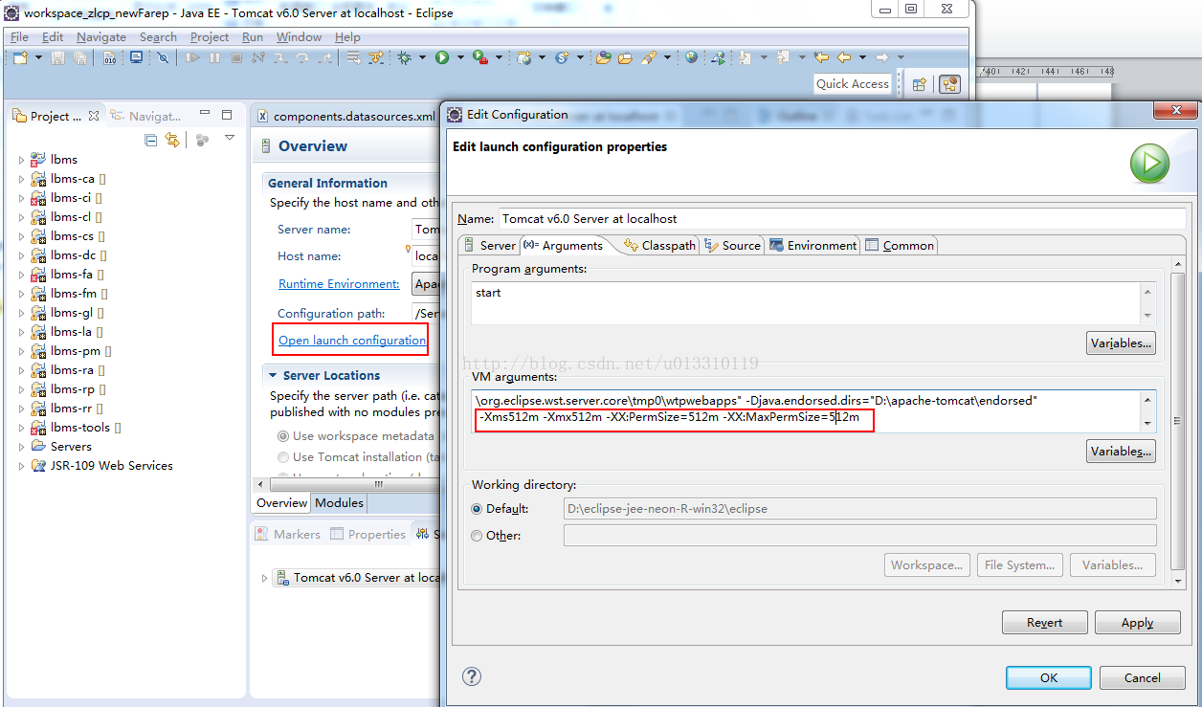Viewport: 1202px width, 707px height.
Task: Expand the lbms project node
Action: 22,160
